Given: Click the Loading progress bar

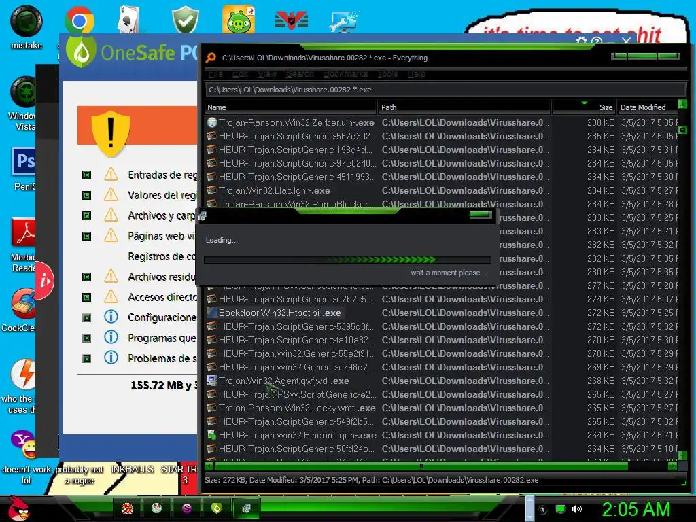Looking at the screenshot, I should (347, 260).
